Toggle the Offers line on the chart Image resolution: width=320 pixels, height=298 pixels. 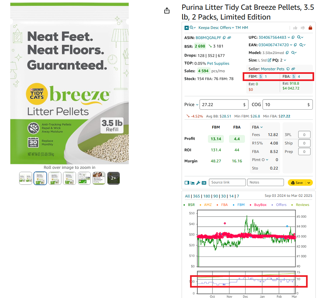tap(280, 205)
